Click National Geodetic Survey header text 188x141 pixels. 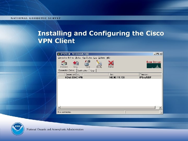coord(36,18)
